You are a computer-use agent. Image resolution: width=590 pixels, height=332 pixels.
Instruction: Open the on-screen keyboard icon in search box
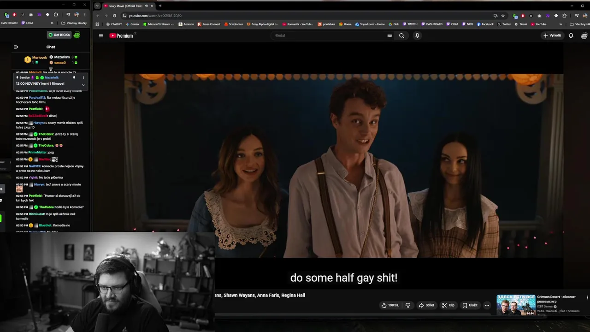pos(389,36)
